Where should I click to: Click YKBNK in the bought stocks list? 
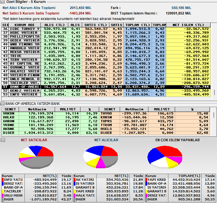click(x=9, y=125)
